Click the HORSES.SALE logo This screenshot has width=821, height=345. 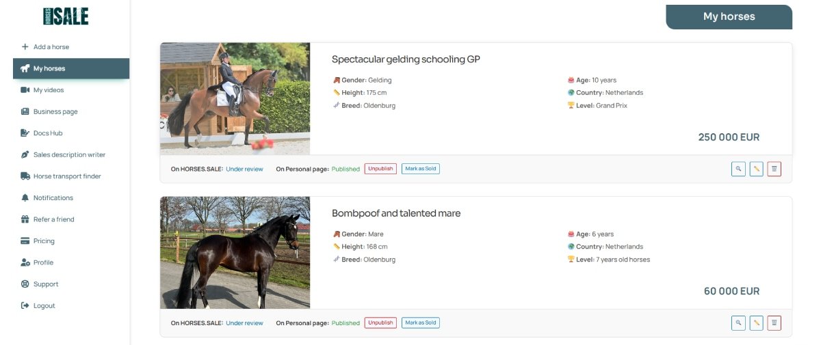point(65,16)
